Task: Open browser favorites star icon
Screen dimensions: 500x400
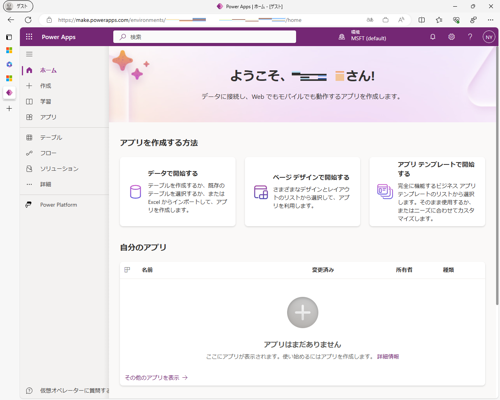Action: 439,20
